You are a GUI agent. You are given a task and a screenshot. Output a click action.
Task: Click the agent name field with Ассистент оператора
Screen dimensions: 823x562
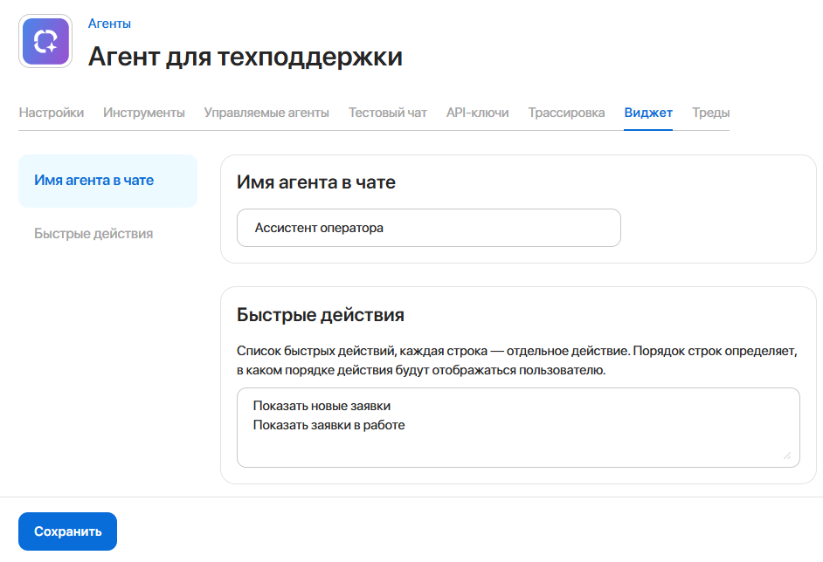pyautogui.click(x=428, y=227)
